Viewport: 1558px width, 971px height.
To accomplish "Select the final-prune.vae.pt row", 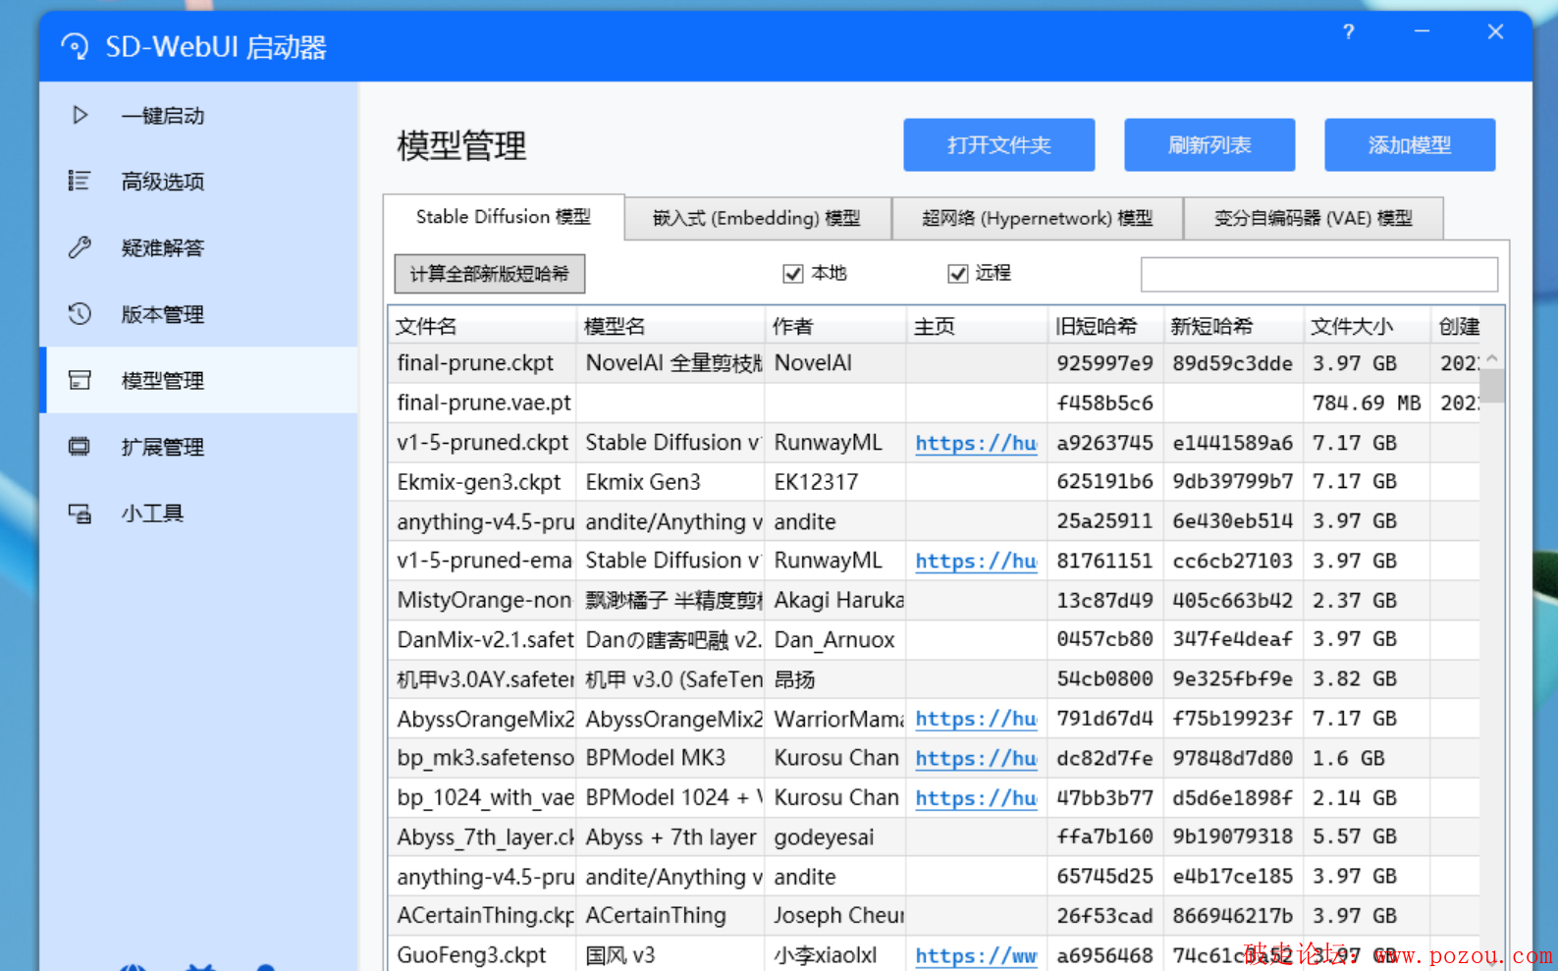I will tap(934, 403).
